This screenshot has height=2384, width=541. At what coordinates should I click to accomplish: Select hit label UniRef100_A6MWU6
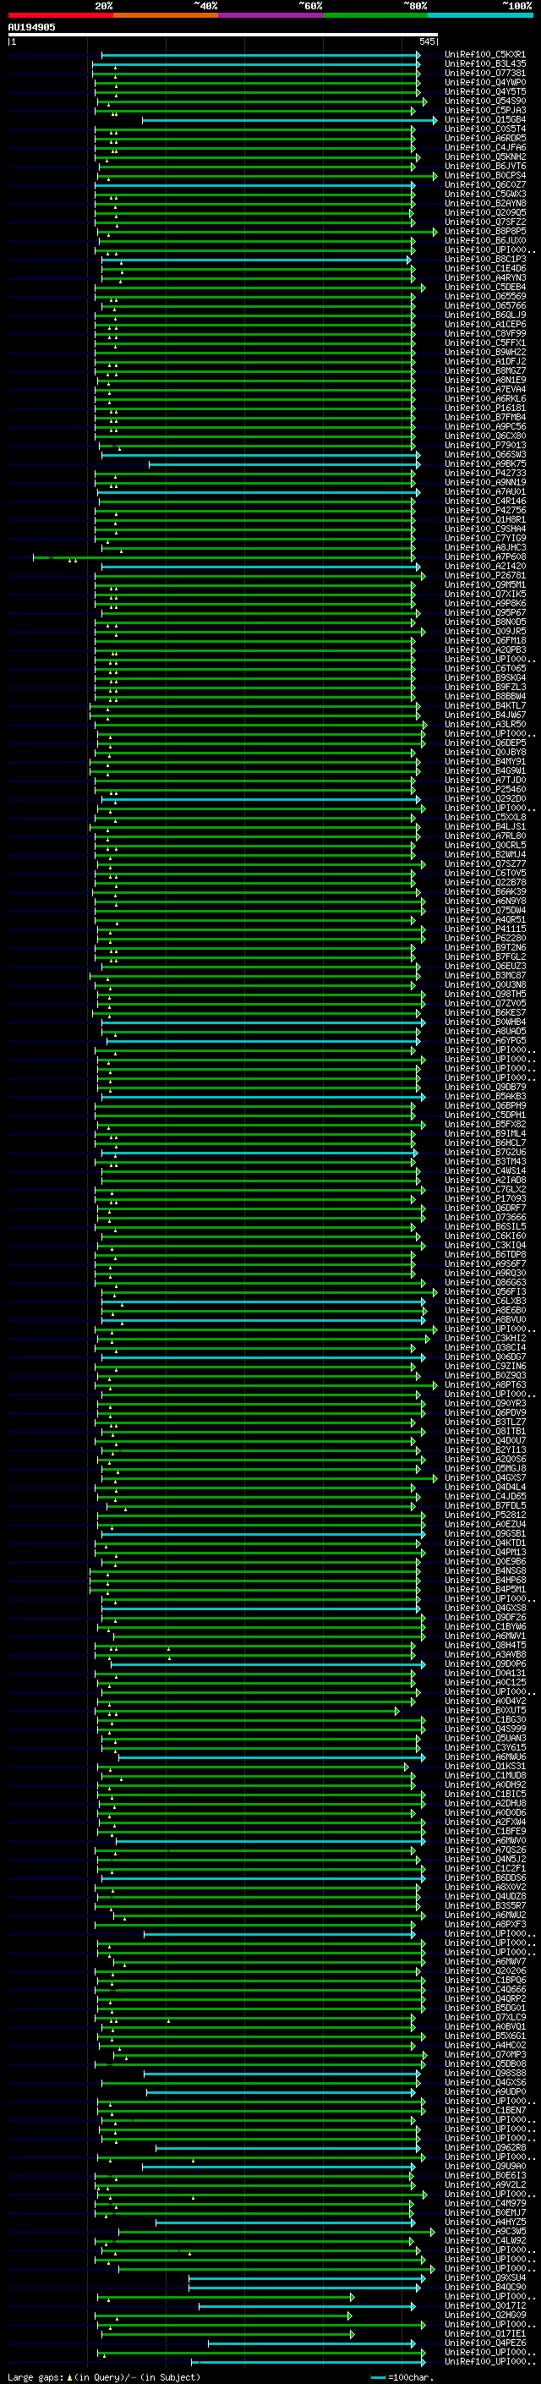(x=485, y=1756)
